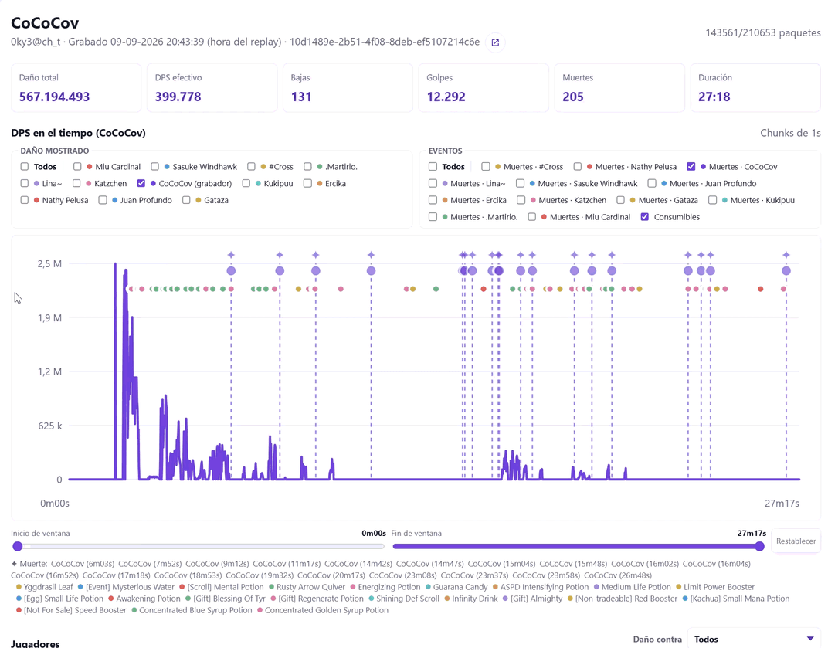Enable Sasuke Windhawk damage checkbox
The height and width of the screenshot is (648, 828).
[154, 166]
